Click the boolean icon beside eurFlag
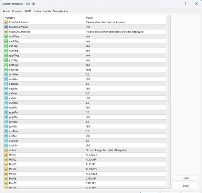Image resolution: width=202 pixels, height=193 pixels. pyautogui.click(x=6, y=51)
